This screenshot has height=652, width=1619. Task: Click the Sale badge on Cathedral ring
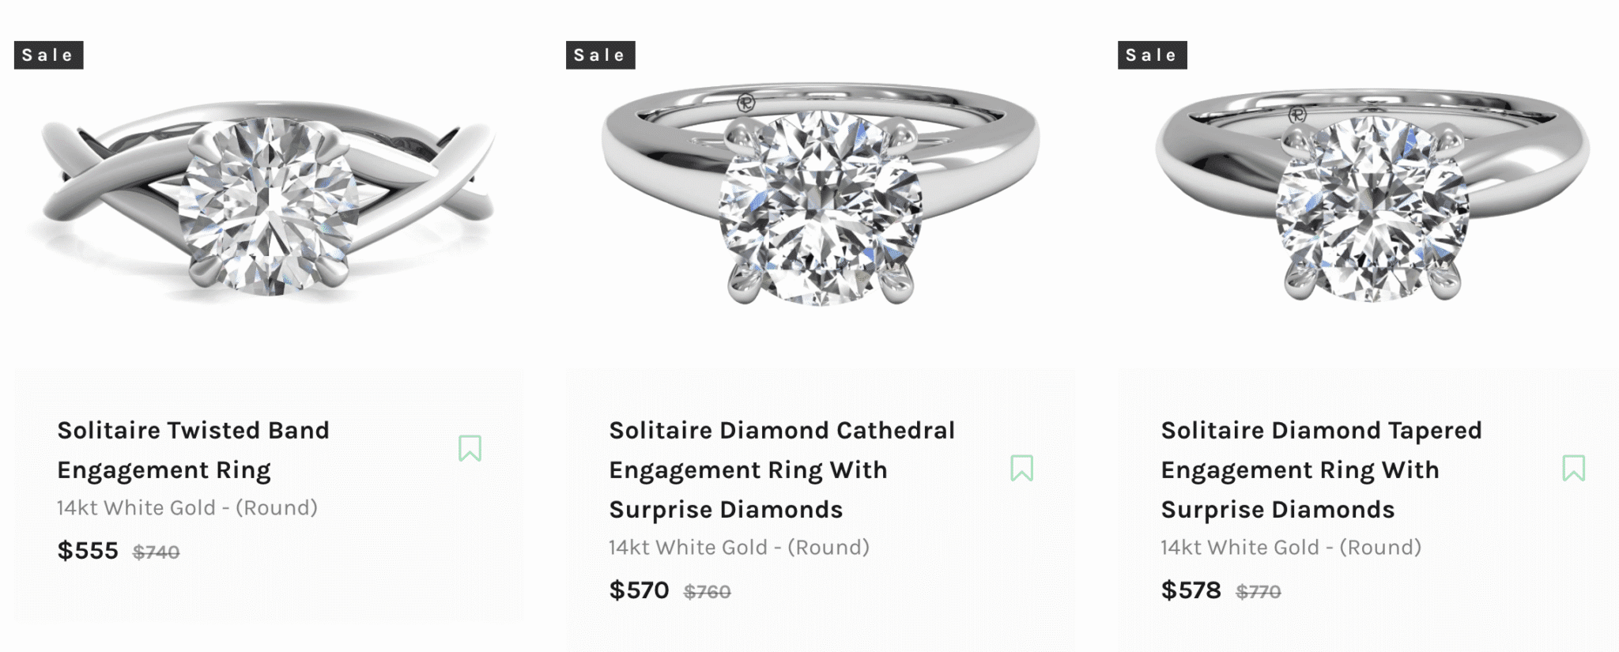point(600,55)
